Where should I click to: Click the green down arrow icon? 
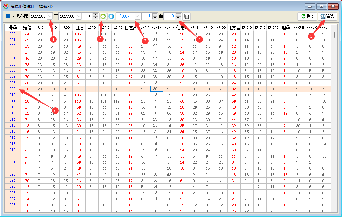pos(103,16)
